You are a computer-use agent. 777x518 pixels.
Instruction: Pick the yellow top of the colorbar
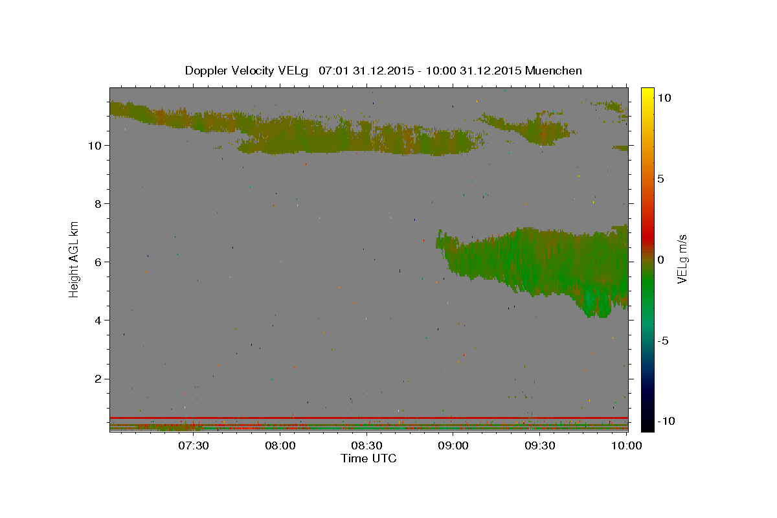647,94
